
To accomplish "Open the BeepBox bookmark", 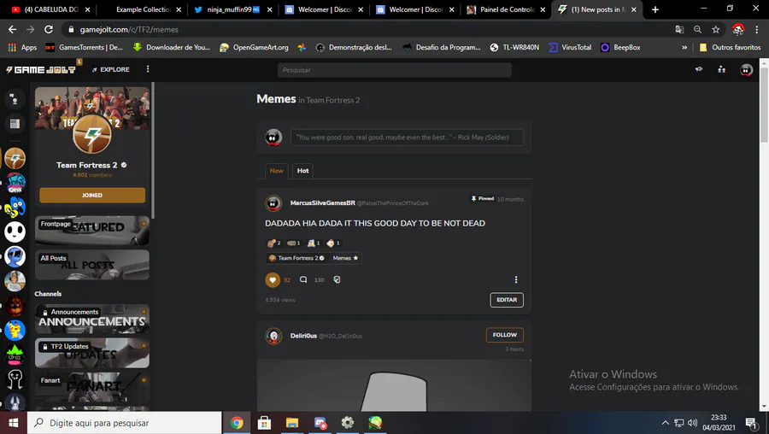I will coord(620,48).
